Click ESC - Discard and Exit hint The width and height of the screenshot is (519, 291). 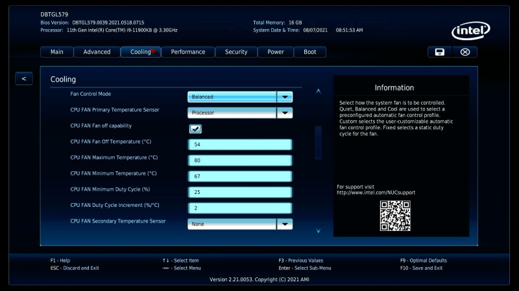(x=75, y=268)
